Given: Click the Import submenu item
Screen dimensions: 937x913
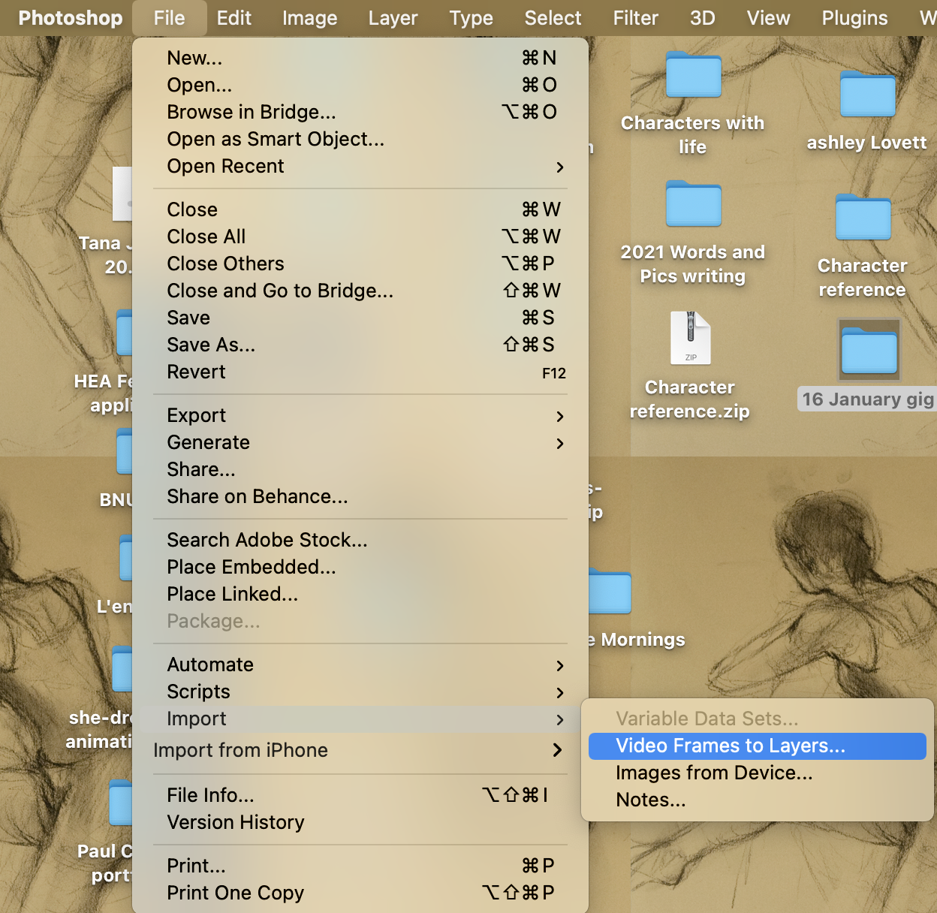Looking at the screenshot, I should (x=360, y=719).
